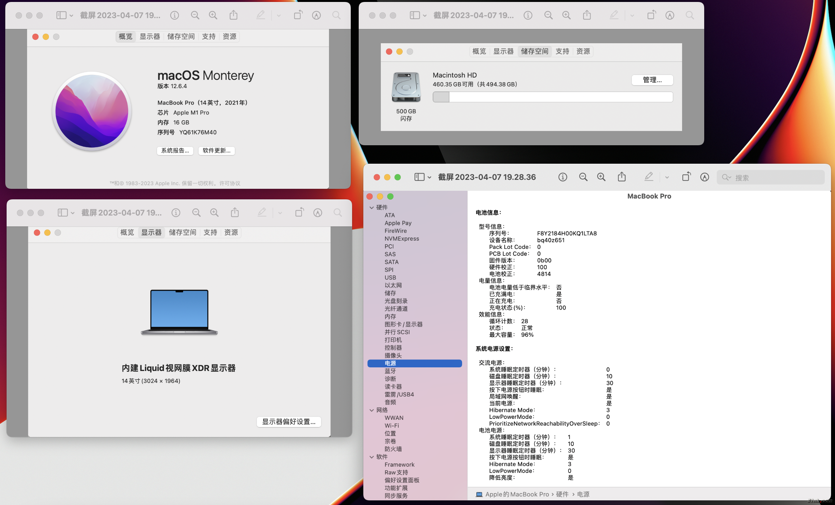Zoom out in the 19.28.36 Preview window
This screenshot has height=505, width=835.
point(583,177)
